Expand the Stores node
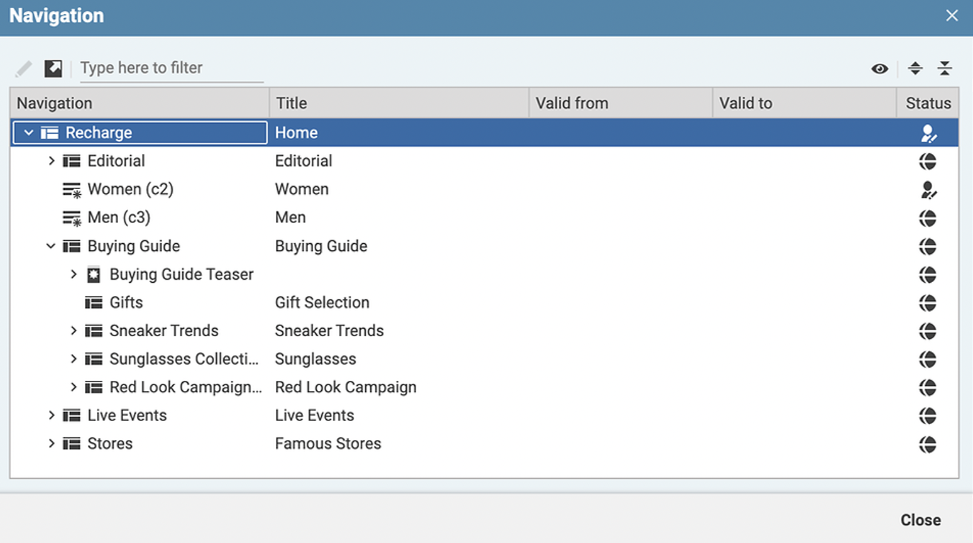 point(52,444)
